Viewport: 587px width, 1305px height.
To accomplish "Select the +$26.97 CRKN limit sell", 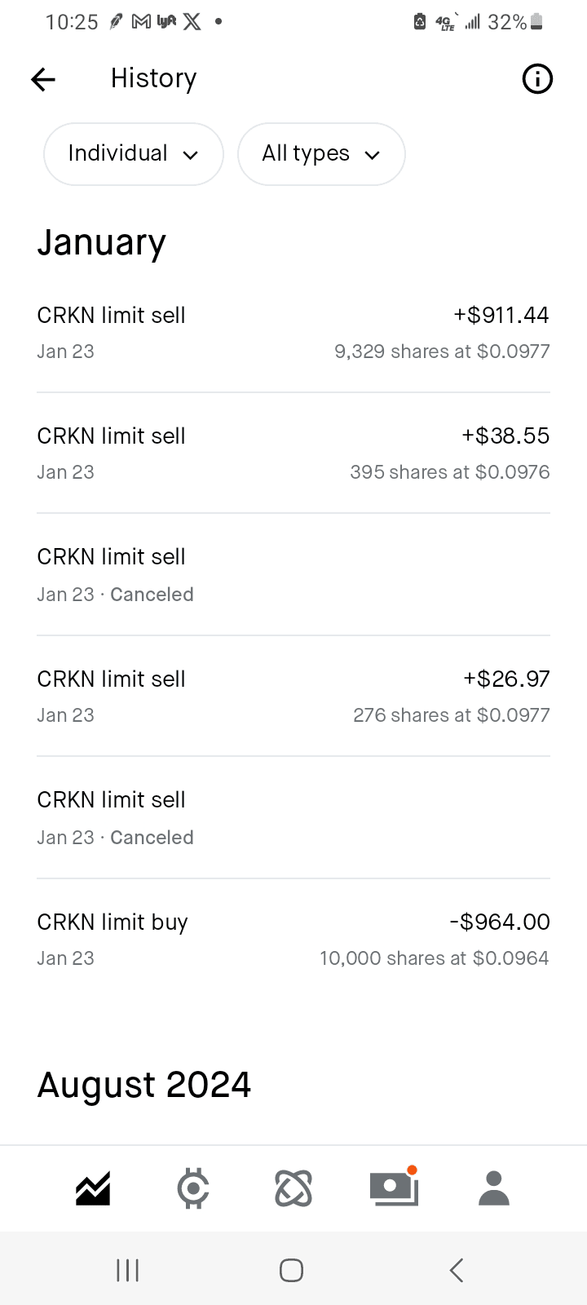I will 293,697.
